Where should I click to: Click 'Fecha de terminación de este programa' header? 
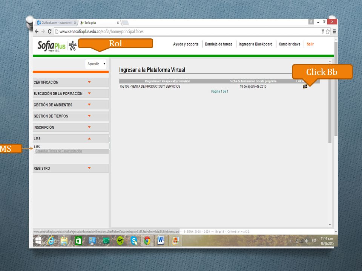click(253, 81)
